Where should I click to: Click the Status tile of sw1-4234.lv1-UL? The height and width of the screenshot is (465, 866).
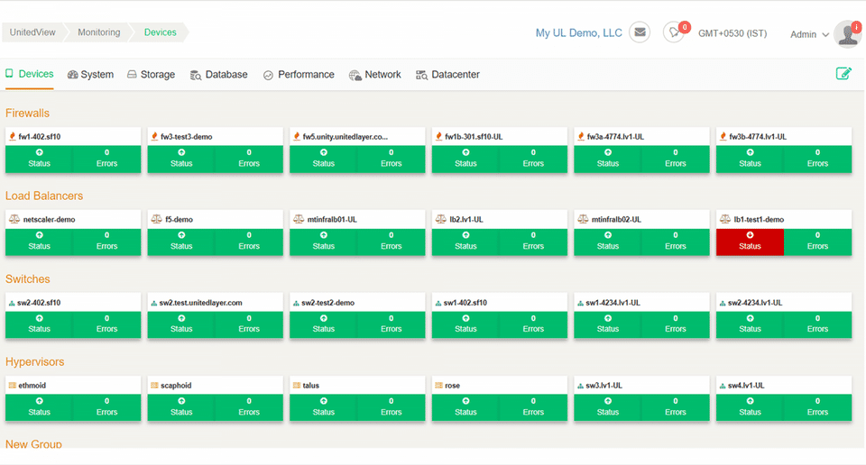click(608, 324)
